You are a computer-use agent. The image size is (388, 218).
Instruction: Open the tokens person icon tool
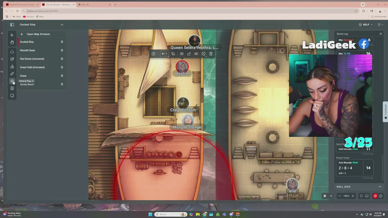tap(12, 88)
